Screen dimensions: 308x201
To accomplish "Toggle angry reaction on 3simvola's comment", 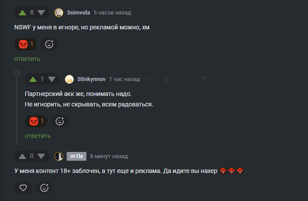I will tap(26, 44).
